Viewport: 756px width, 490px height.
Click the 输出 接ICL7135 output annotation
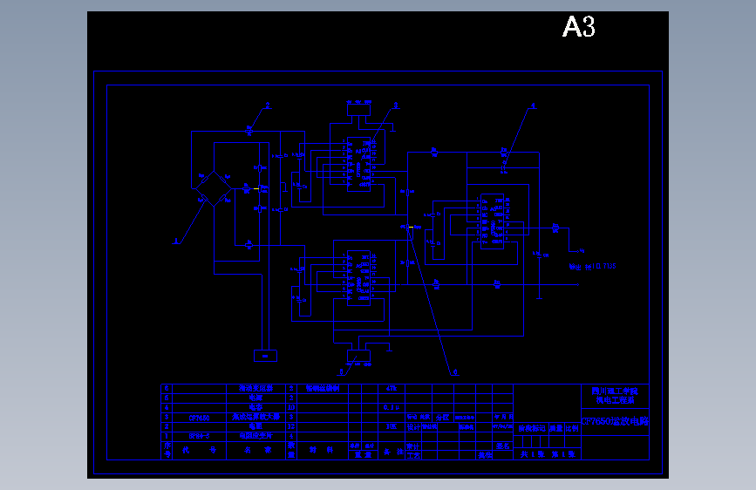click(x=593, y=266)
